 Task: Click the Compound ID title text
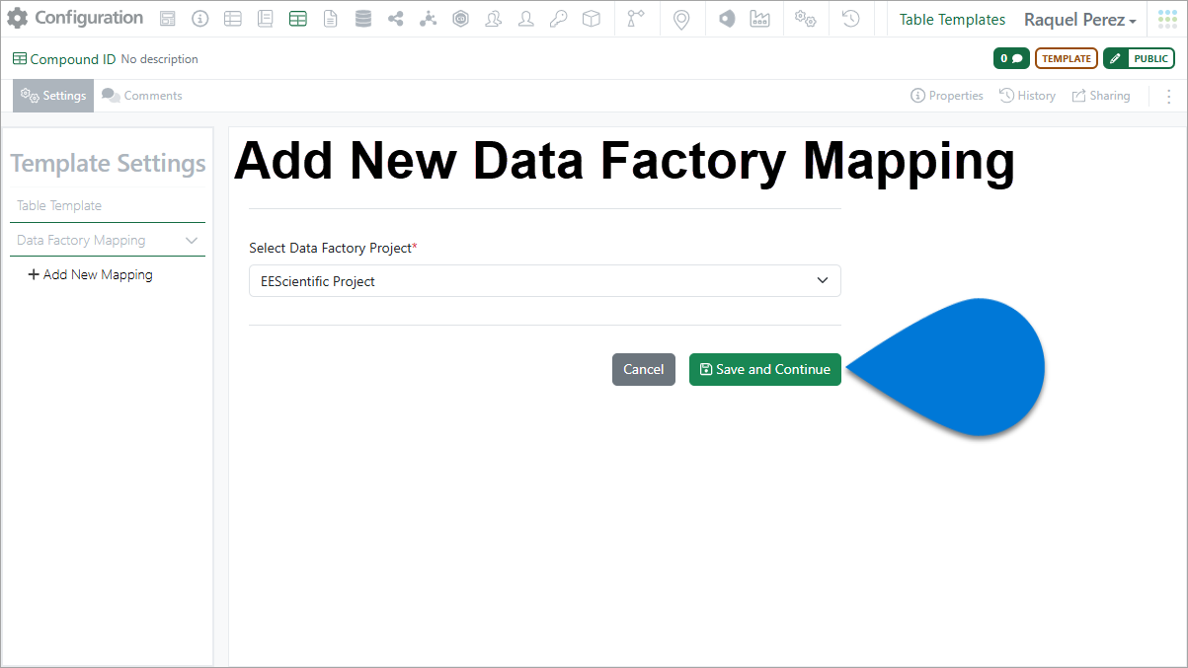click(73, 59)
